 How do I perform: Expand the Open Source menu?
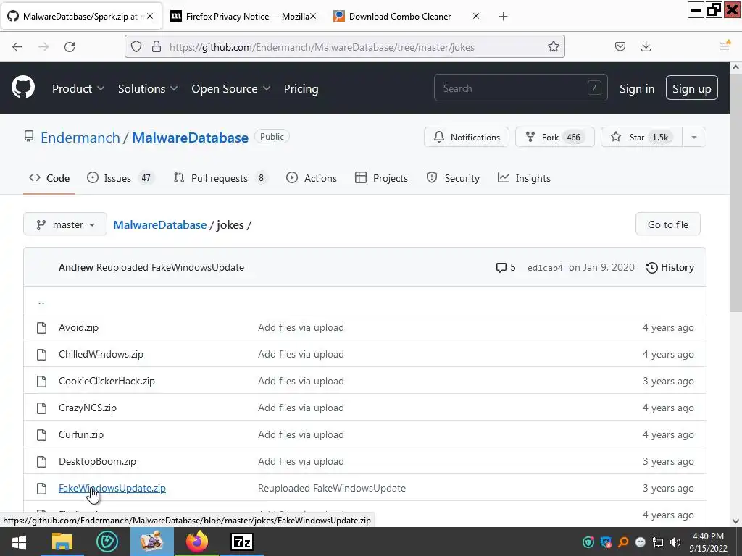coord(231,89)
